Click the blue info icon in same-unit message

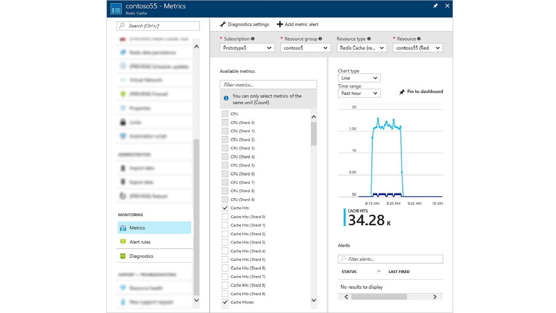coord(226,98)
